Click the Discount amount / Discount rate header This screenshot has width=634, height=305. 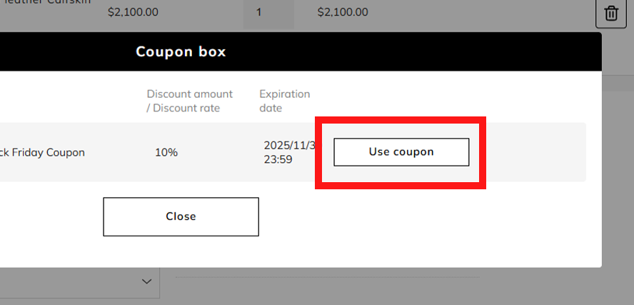coord(189,101)
